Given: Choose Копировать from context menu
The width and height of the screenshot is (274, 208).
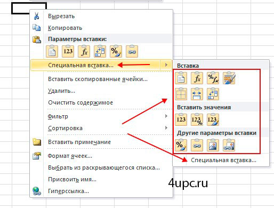Looking at the screenshot, I should click(x=65, y=28).
